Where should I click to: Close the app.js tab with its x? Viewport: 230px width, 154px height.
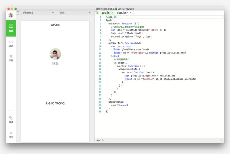pyautogui.click(x=112, y=13)
